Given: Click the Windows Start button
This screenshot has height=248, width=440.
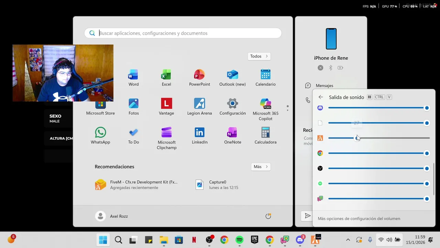Looking at the screenshot, I should coord(103,240).
